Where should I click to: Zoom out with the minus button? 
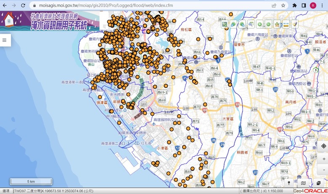(324, 170)
